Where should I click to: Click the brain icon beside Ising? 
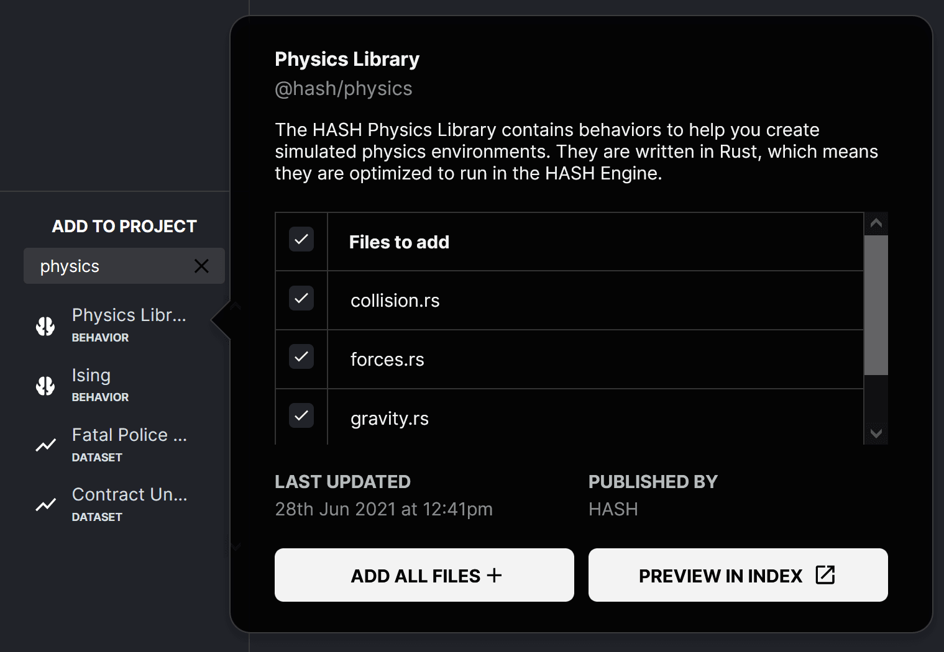pyautogui.click(x=45, y=386)
